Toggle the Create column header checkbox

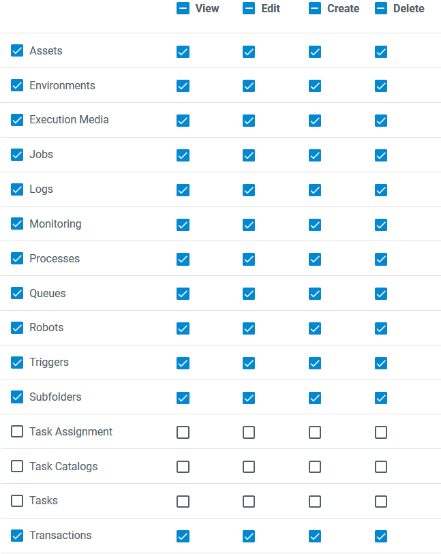(315, 9)
